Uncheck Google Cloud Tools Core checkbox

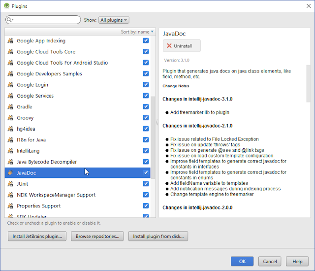click(x=146, y=52)
